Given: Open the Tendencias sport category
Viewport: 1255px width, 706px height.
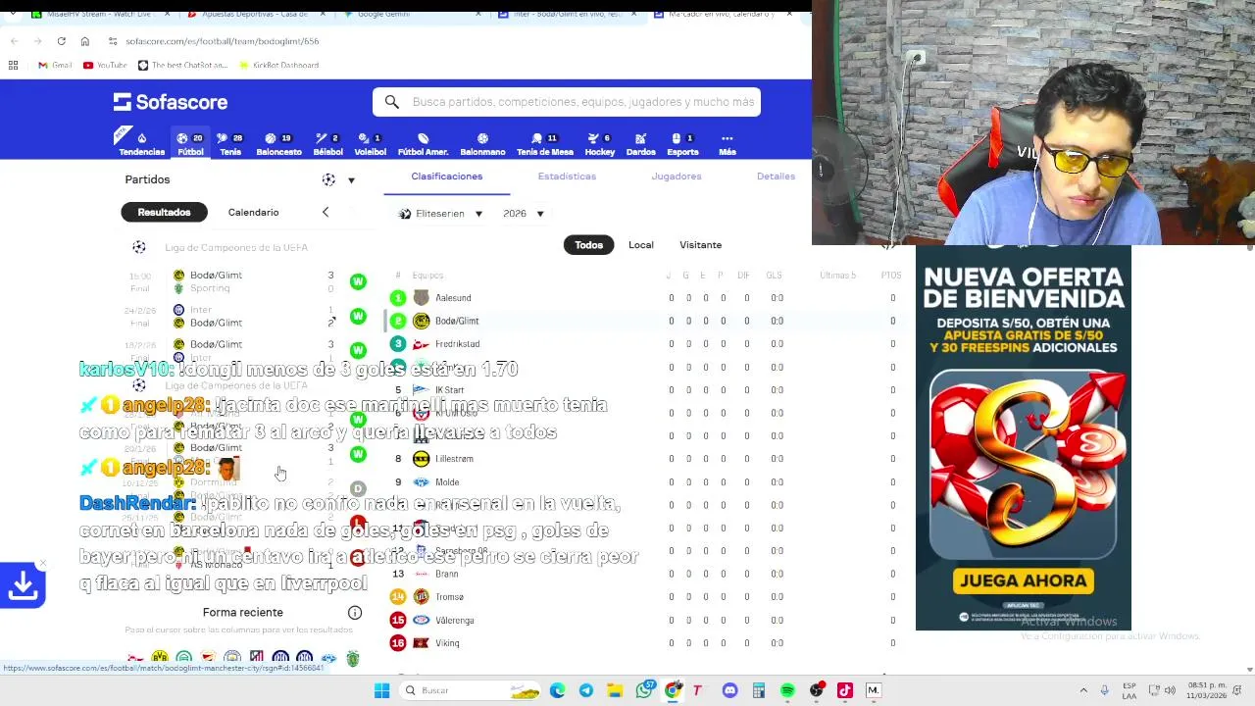Looking at the screenshot, I should pos(141,144).
